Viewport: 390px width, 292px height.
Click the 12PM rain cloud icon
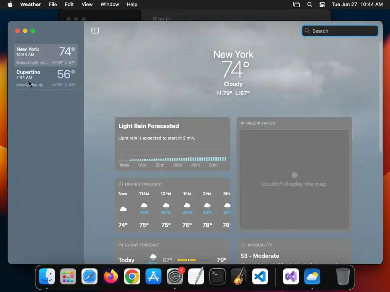pos(166,206)
